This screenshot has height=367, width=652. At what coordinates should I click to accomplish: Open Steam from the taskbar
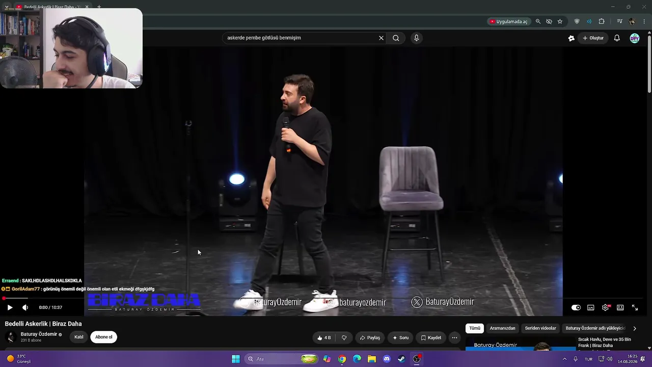[x=402, y=359]
